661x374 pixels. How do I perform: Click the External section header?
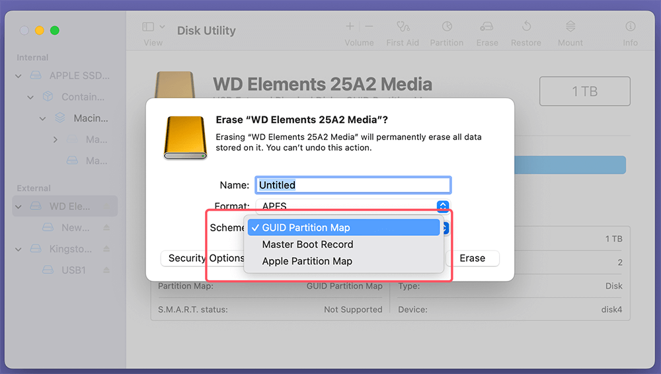pos(34,188)
